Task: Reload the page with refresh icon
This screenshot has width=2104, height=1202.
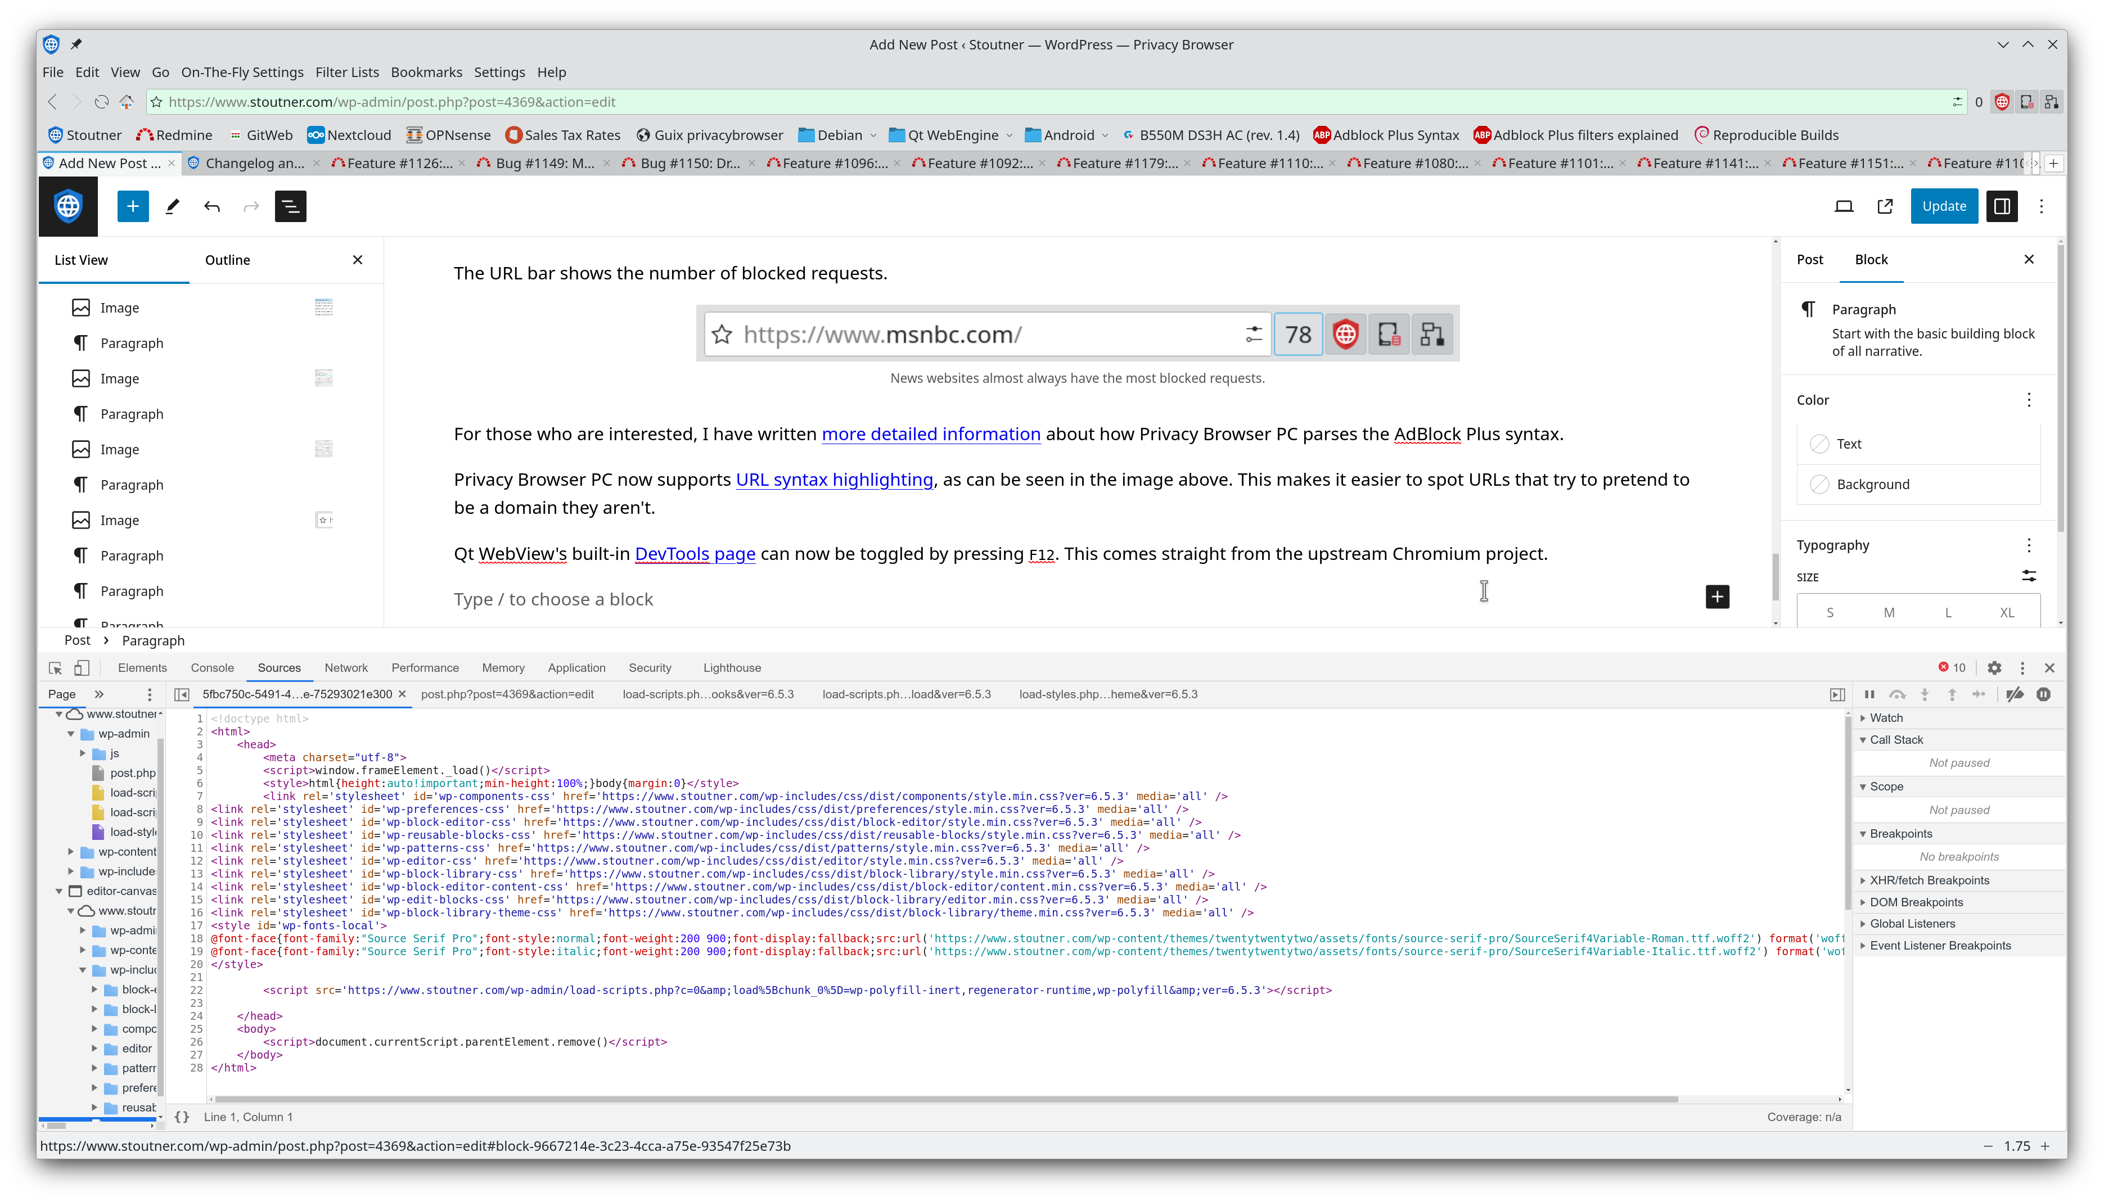Action: (x=101, y=102)
